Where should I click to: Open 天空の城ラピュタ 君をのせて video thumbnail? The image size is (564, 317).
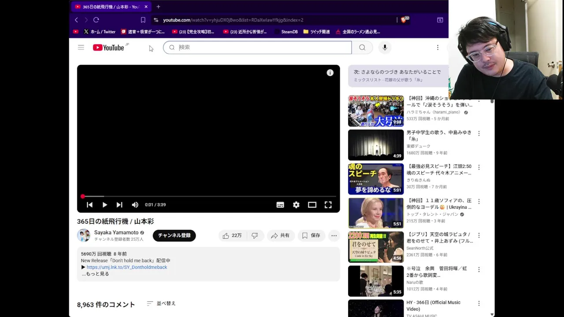pyautogui.click(x=376, y=247)
